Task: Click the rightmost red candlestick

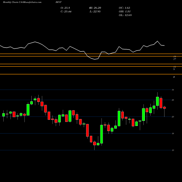Action: (x=165, y=108)
